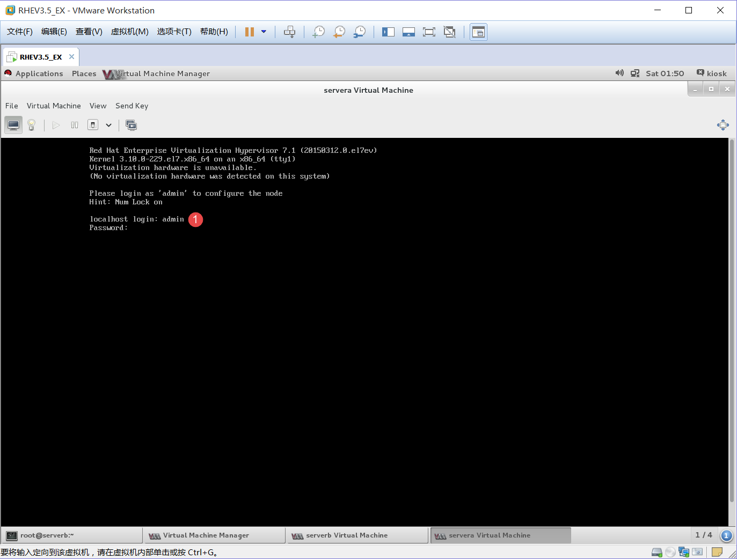Enter VMware full screen mode
Viewport: 737px width, 559px height.
pos(429,32)
